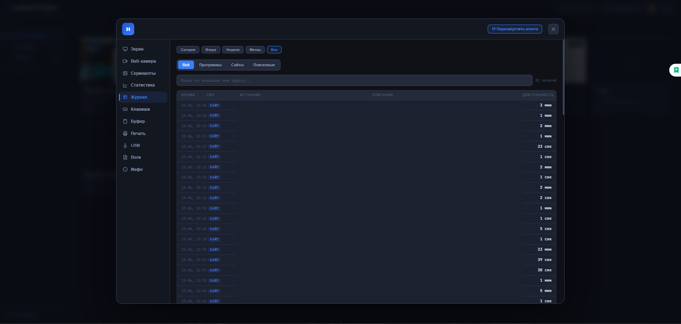This screenshot has height=324, width=681.
Task: Click the ОПИСАНИЕ column header
Action: [383, 95]
